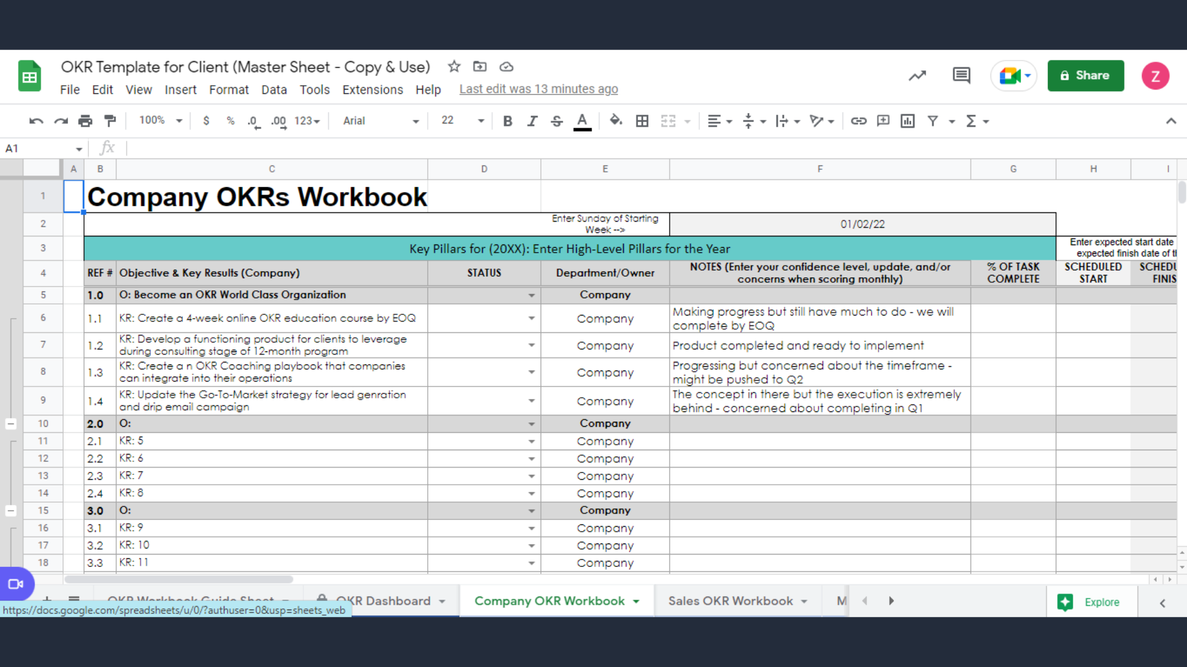Collapse the row group at row 15
Screen dimensions: 1187x667
tap(11, 511)
